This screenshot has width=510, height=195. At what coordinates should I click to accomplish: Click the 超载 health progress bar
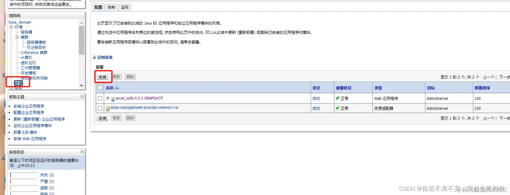pos(24,188)
